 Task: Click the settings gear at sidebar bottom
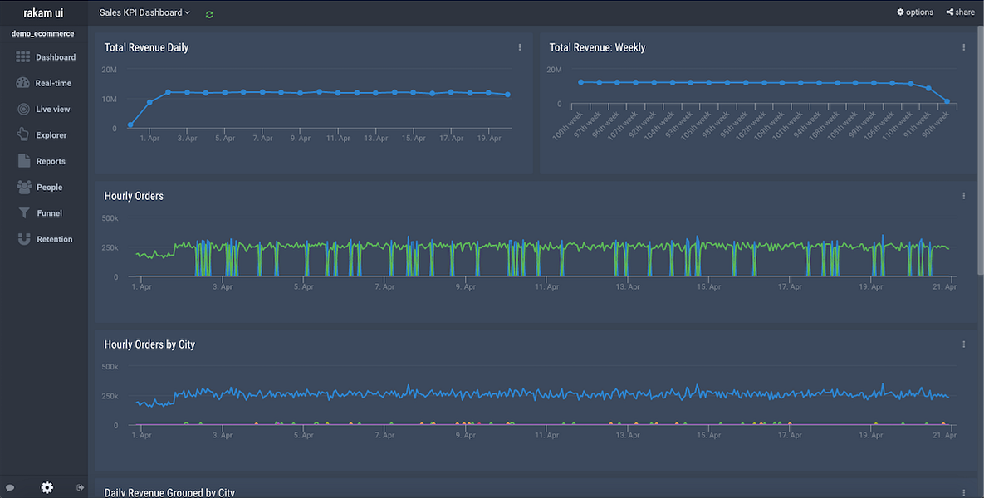[x=47, y=487]
